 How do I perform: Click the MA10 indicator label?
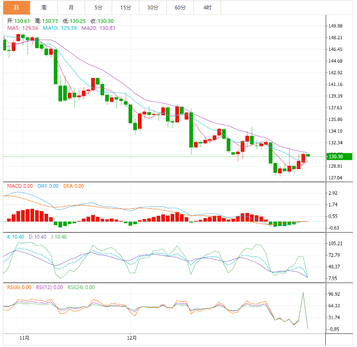click(x=60, y=28)
